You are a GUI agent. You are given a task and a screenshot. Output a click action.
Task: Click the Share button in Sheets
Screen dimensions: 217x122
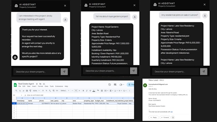pyautogui.click(x=131, y=84)
